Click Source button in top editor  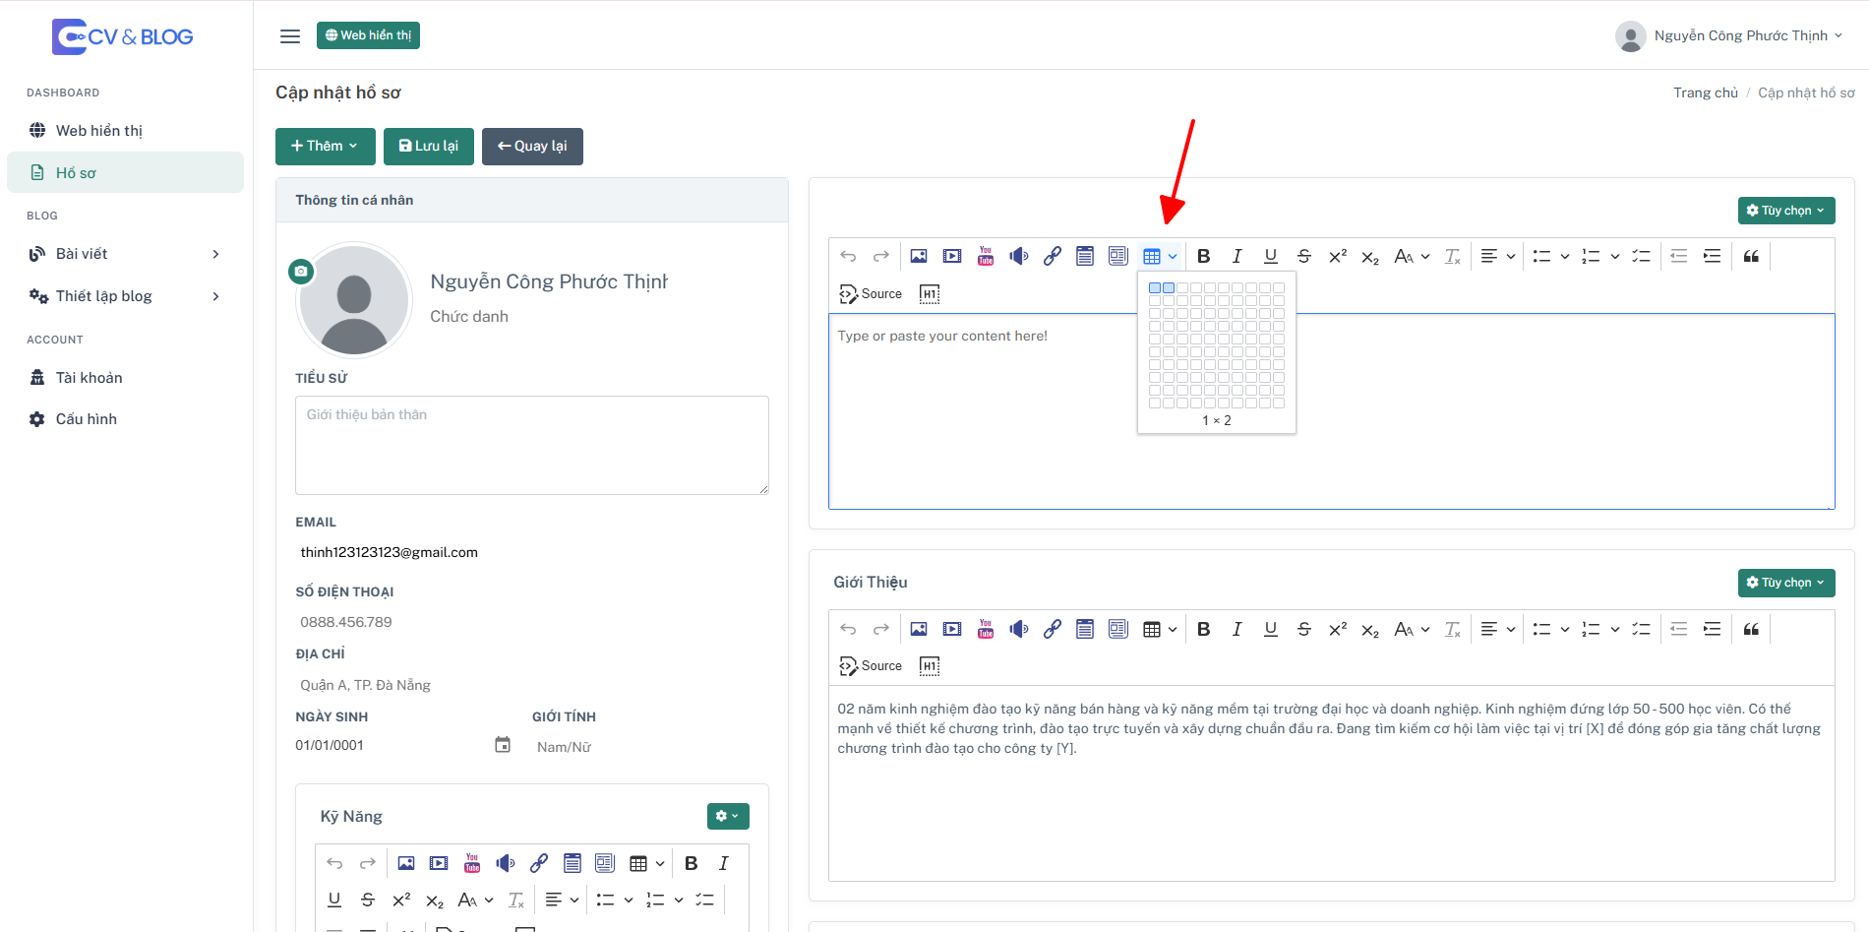[871, 293]
